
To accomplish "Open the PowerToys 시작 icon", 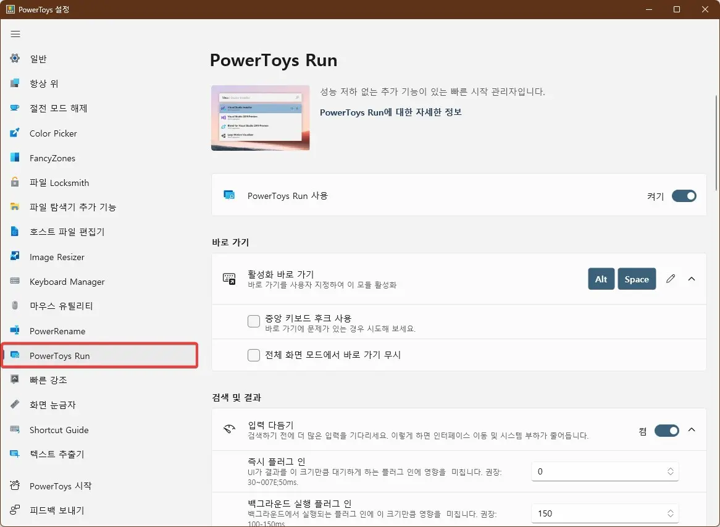I will click(15, 486).
